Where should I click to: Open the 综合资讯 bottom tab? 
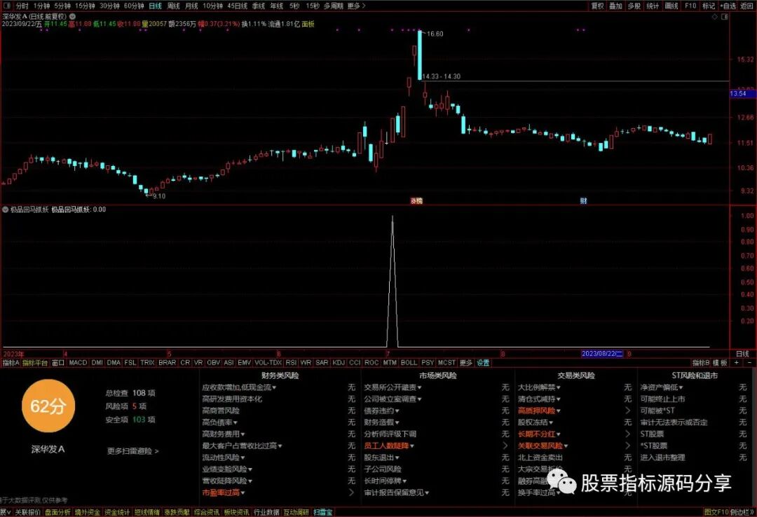207,512
